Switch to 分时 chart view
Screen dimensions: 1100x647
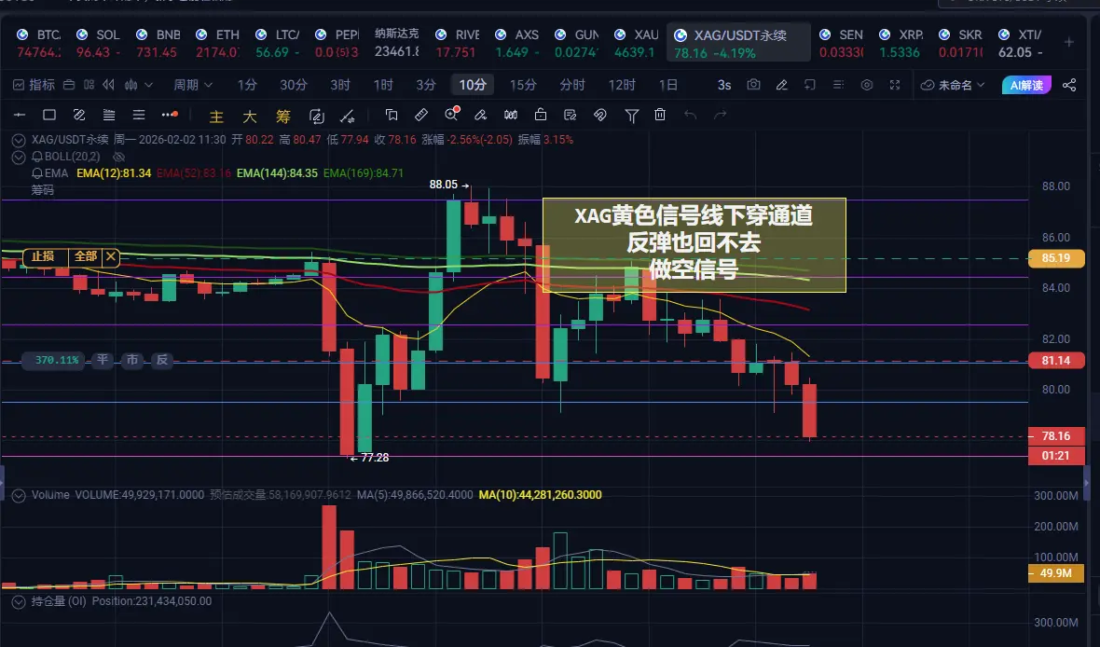572,85
